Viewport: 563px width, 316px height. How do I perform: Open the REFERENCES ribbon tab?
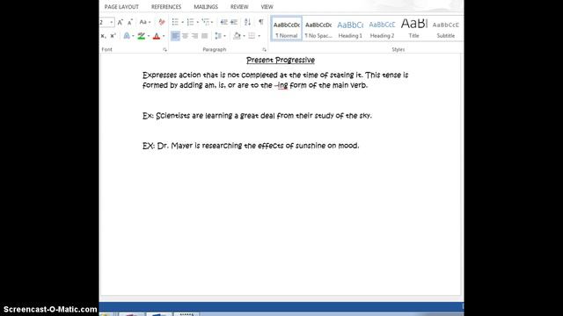[x=166, y=7]
